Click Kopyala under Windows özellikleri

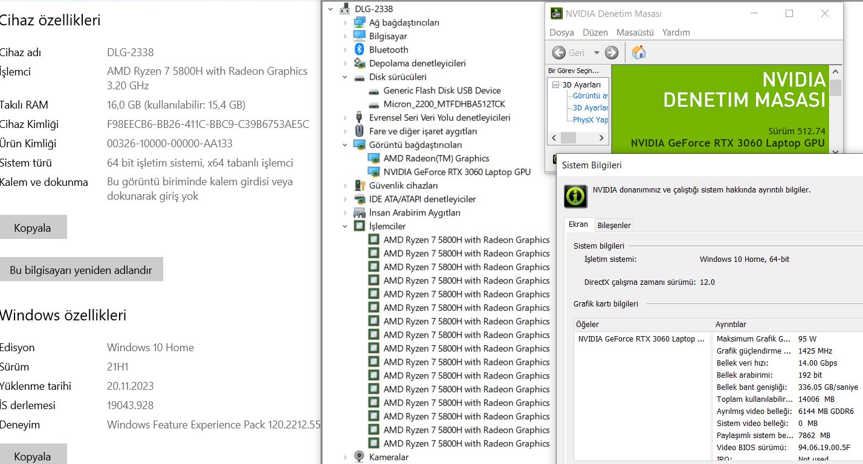click(x=33, y=454)
